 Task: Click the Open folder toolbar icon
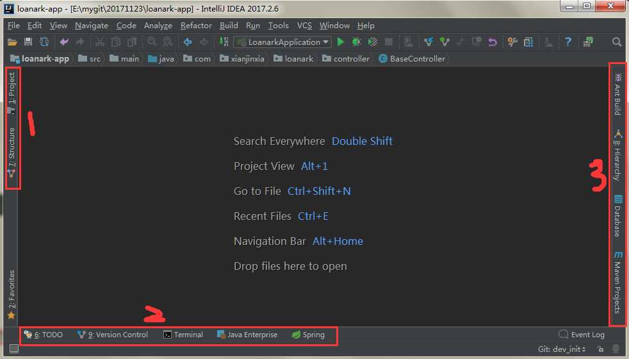click(12, 42)
